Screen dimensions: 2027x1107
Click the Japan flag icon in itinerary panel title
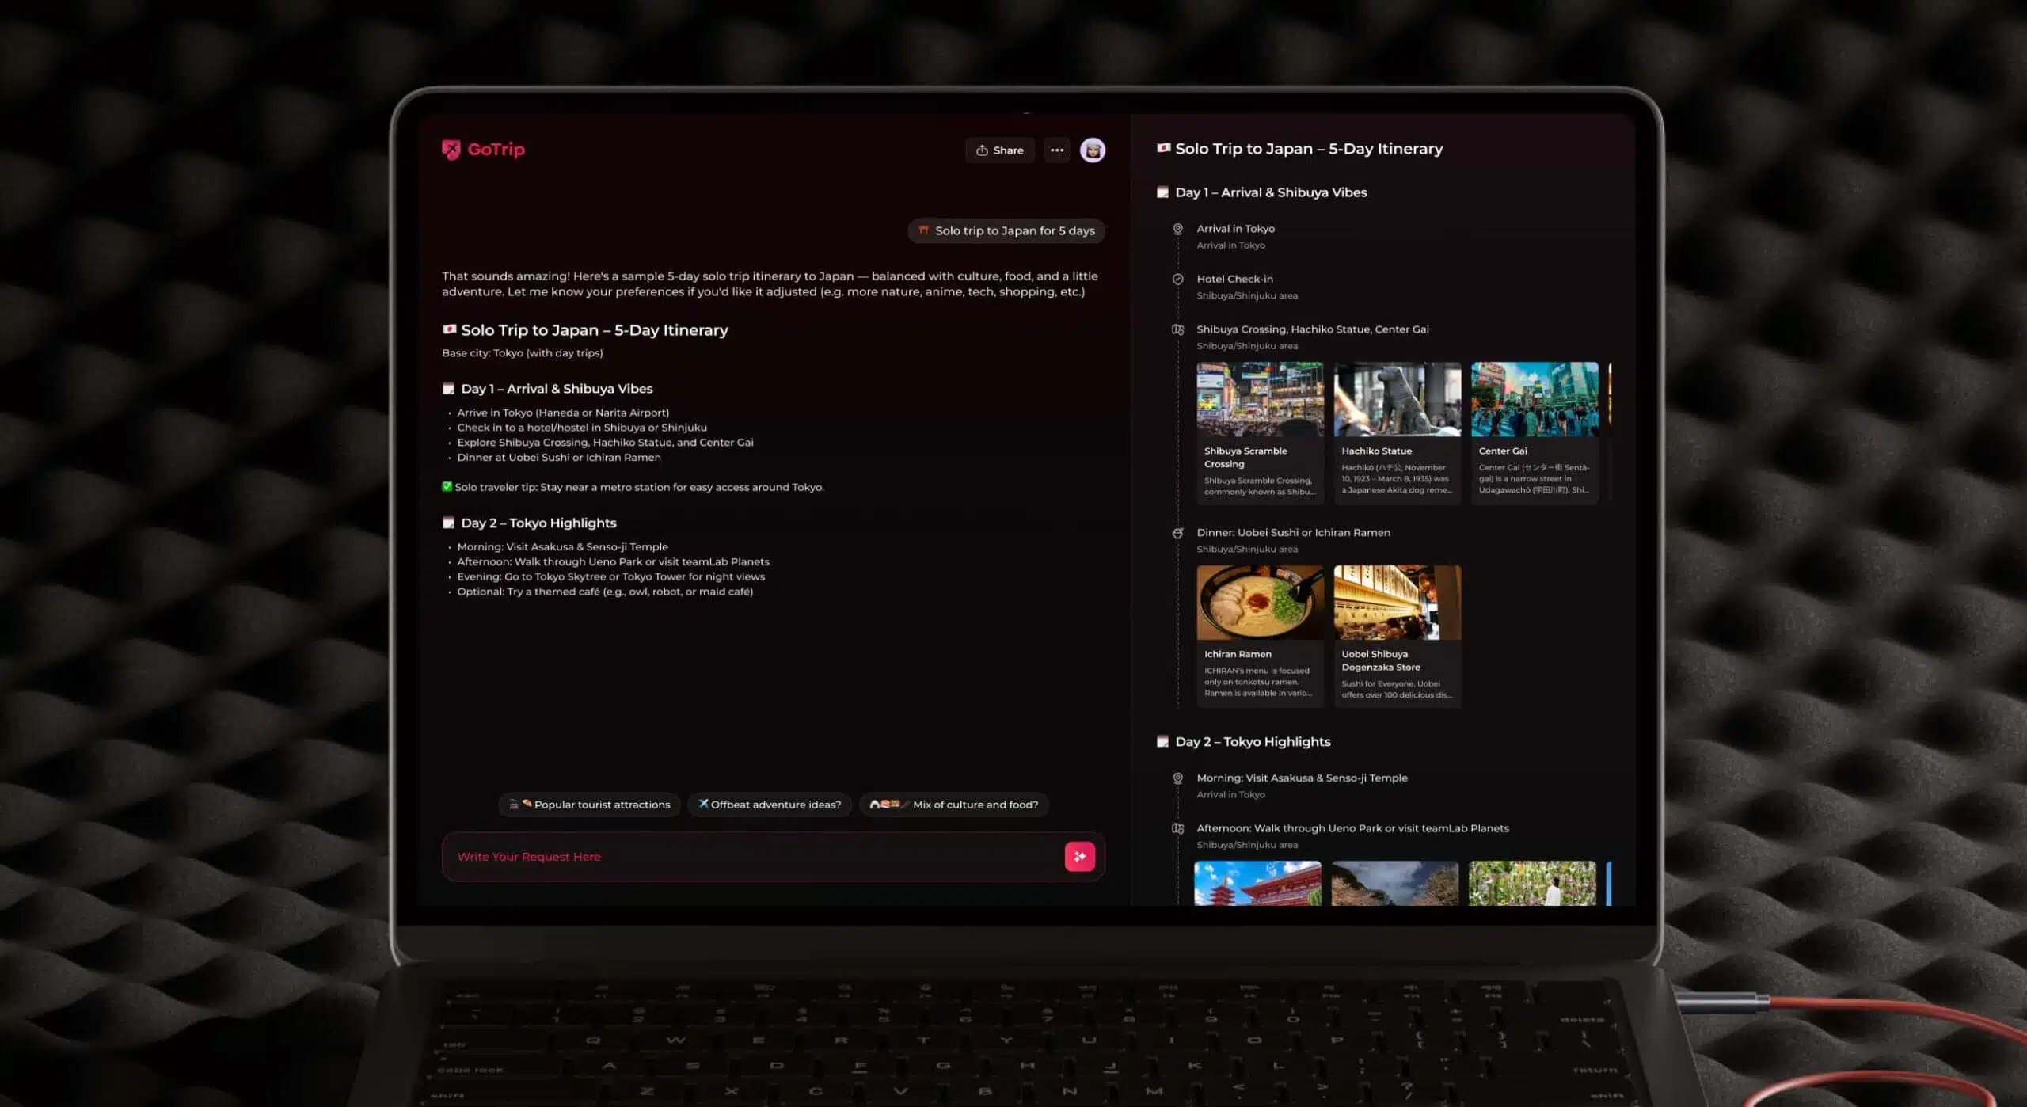tap(1163, 148)
